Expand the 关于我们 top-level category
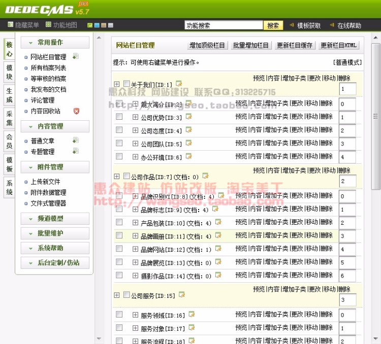Screen dimensions: 381x344 click(x=117, y=84)
